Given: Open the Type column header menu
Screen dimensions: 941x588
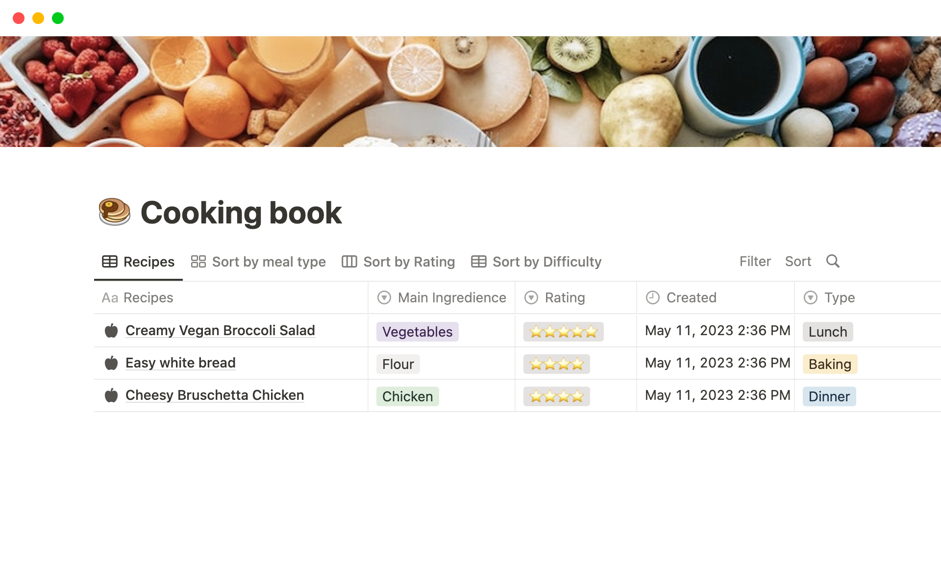Looking at the screenshot, I should (839, 297).
